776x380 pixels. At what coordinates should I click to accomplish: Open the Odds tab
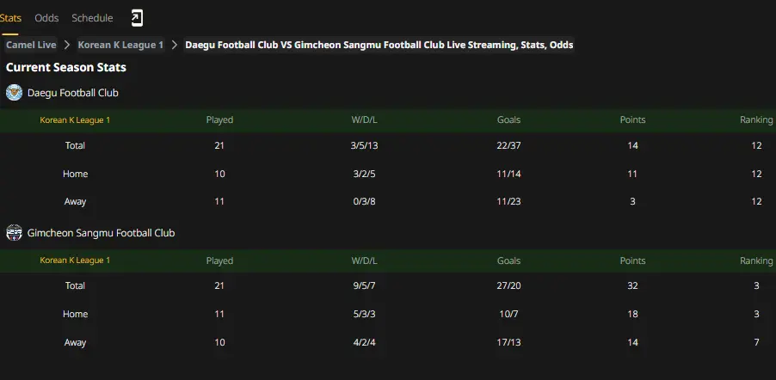(46, 18)
